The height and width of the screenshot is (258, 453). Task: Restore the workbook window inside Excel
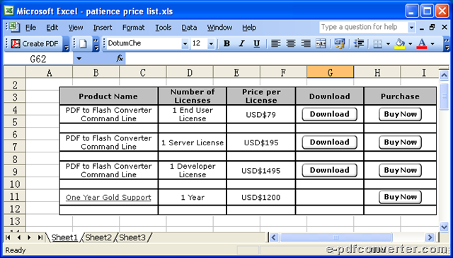point(432,28)
